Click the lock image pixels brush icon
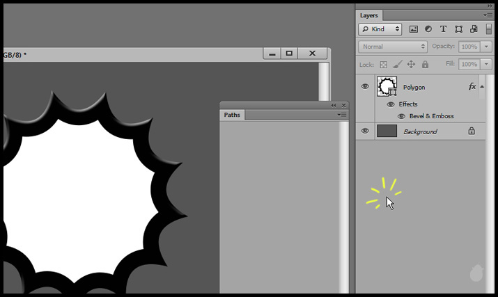Screen dimensions: 498x297 [397, 64]
